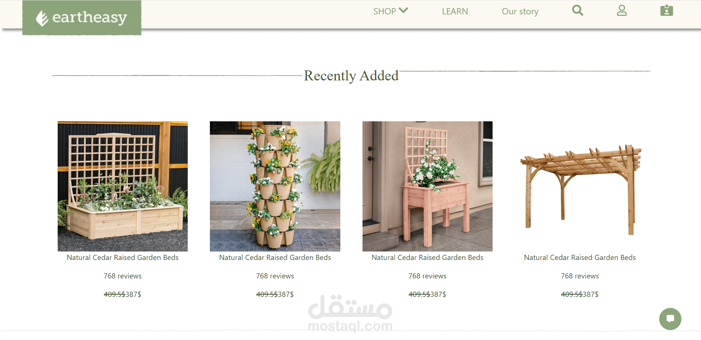Viewport: 701px width, 340px height.
Task: Open the search magnifier icon
Action: (578, 10)
